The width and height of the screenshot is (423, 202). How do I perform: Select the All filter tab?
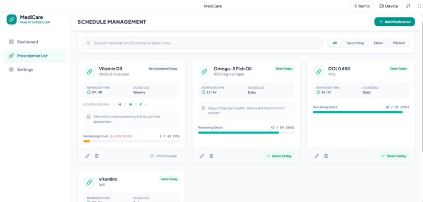point(335,43)
